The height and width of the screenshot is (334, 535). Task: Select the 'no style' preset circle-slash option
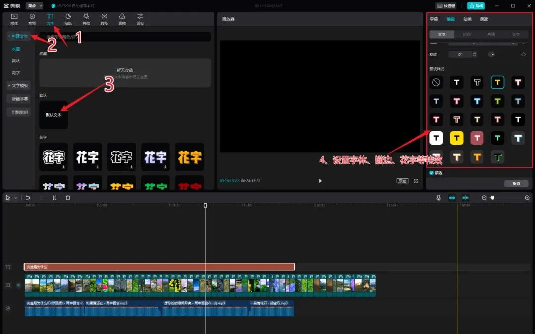(436, 83)
